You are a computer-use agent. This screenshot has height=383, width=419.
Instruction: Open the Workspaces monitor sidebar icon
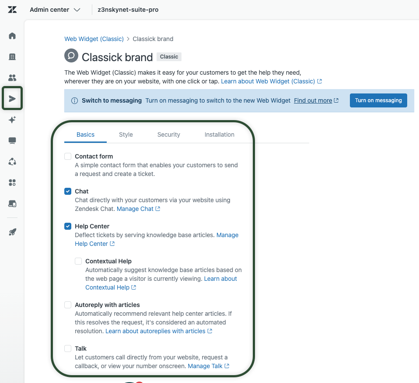click(12, 141)
